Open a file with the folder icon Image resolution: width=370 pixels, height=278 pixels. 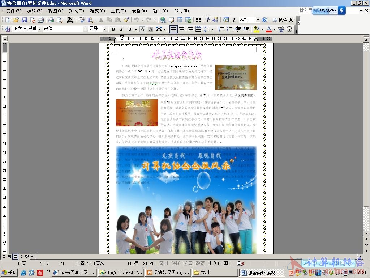(x=16, y=20)
